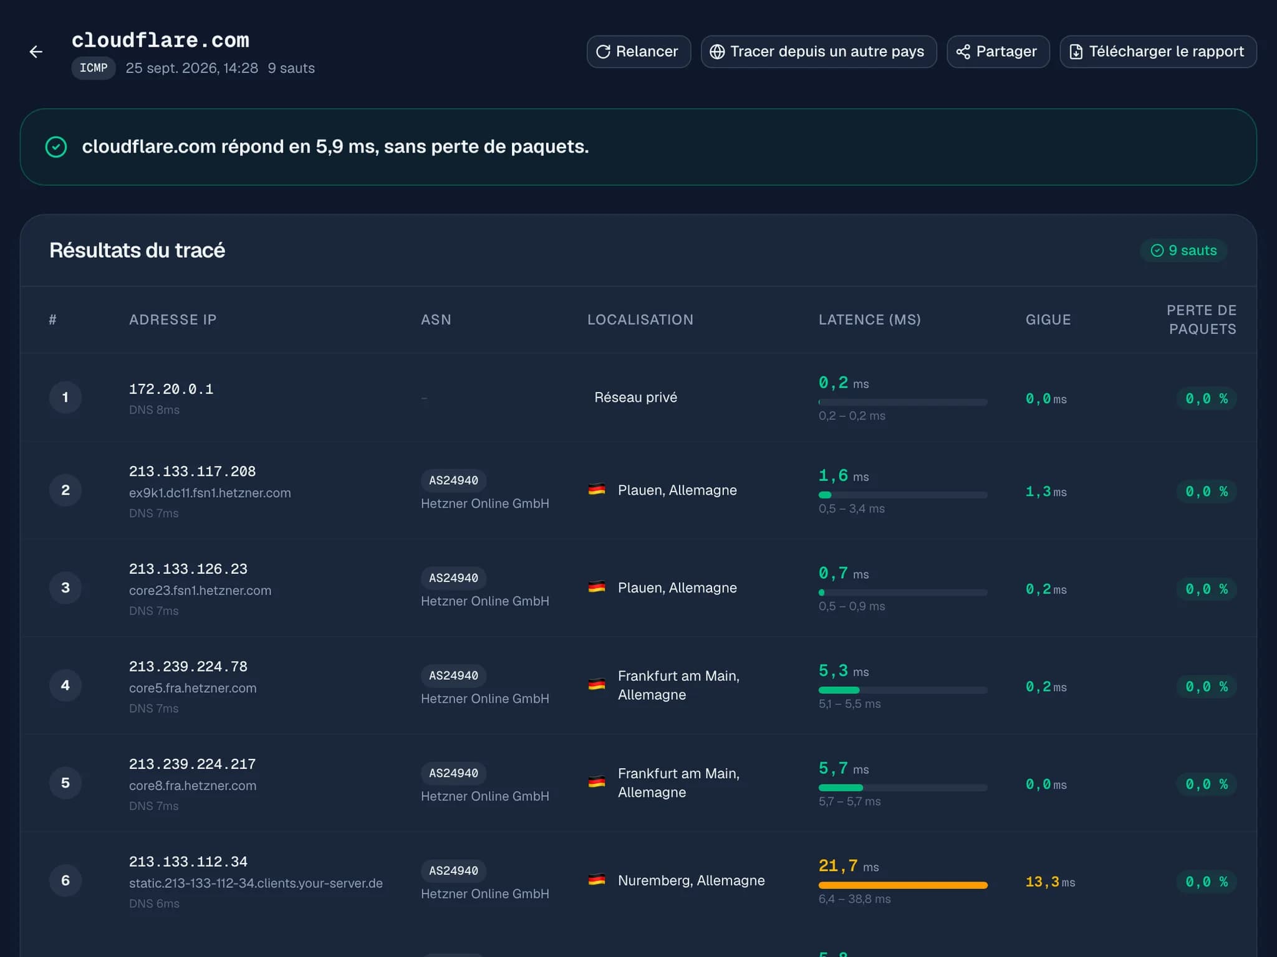This screenshot has height=957, width=1277.
Task: Click IP address 172.20.0.1
Action: click(x=171, y=389)
